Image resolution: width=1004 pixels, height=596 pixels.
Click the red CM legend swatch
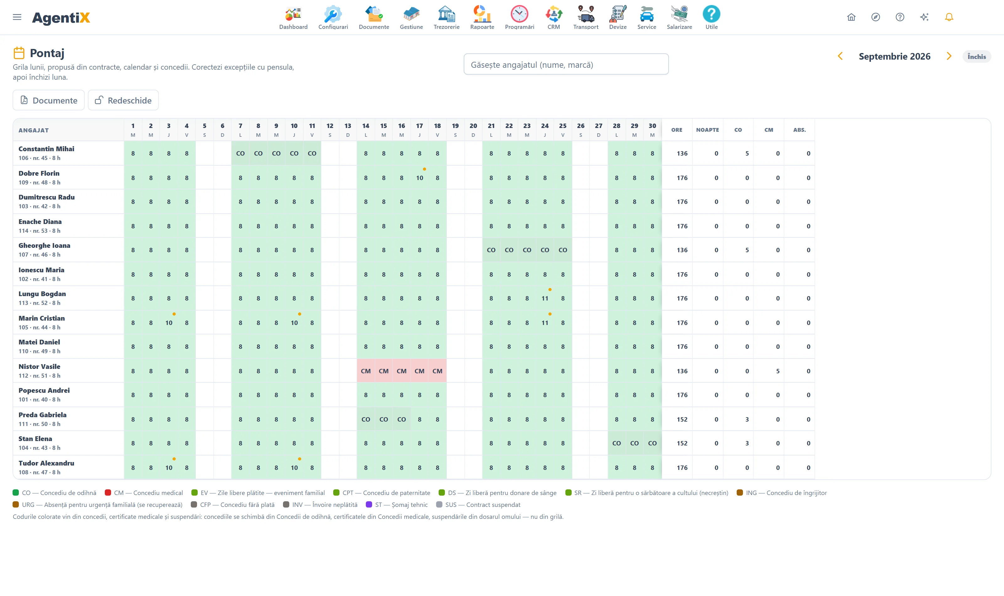(108, 493)
